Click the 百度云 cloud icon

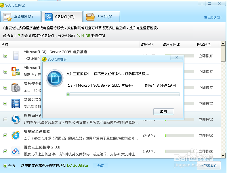[16, 151]
